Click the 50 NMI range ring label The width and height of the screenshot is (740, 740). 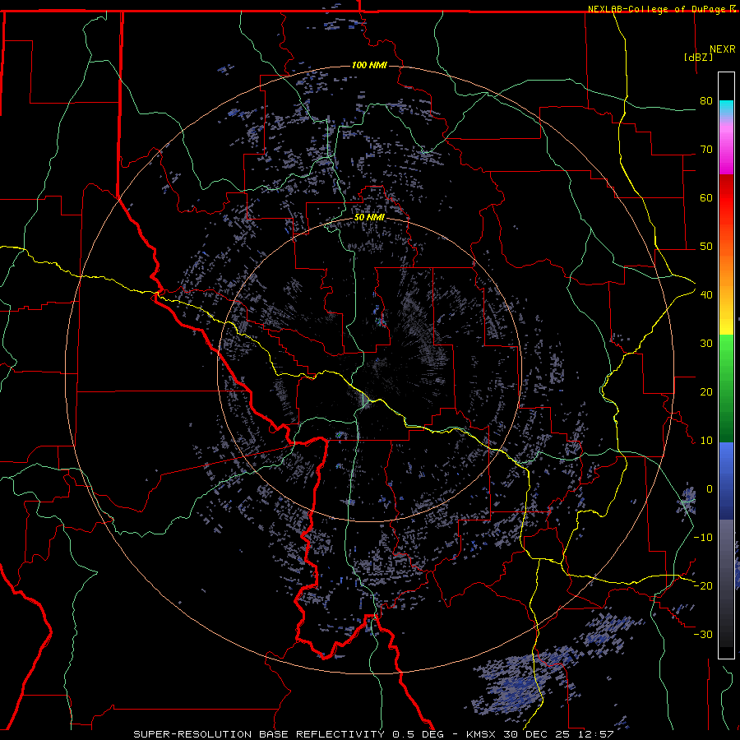[369, 217]
